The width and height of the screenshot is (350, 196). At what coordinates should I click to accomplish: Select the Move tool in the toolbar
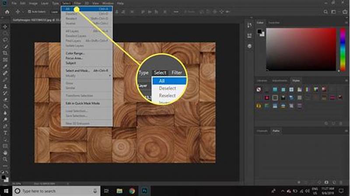[x=5, y=27]
